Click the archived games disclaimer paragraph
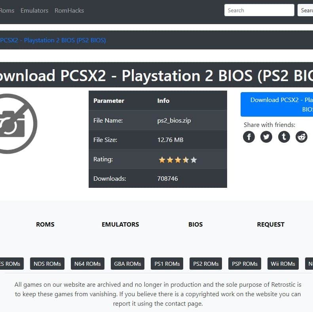Screen dimensions: 313x312 click(158, 294)
